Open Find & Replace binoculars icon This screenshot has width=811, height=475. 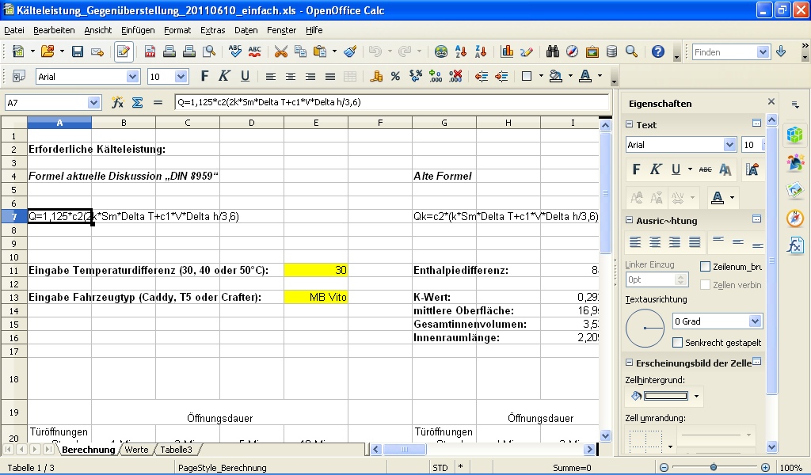click(x=553, y=51)
